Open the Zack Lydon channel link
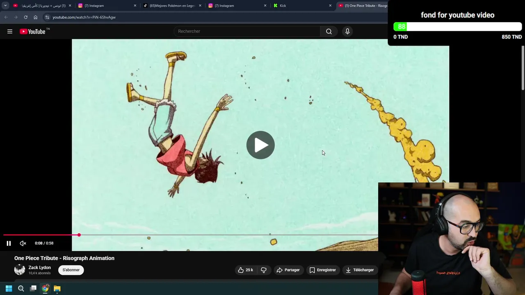The image size is (525, 295). click(39, 268)
